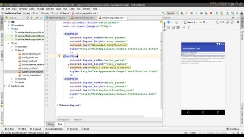This screenshot has width=244, height=137.
Task: Open the Refactor menu
Action: point(50,9)
